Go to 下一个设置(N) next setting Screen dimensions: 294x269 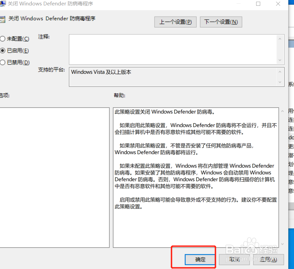(221, 22)
